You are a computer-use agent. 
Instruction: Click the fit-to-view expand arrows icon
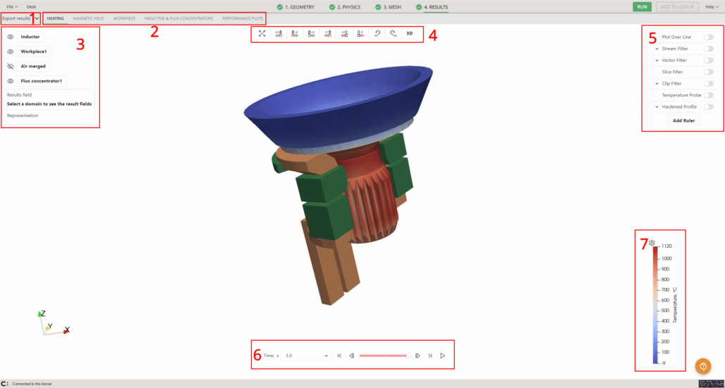point(262,33)
